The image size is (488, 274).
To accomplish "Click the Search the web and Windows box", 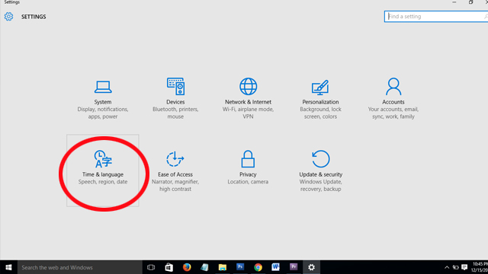I will (79, 267).
